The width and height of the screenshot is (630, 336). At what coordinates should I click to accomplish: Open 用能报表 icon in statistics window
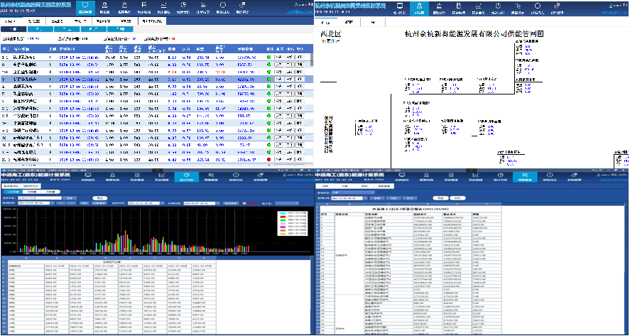[211, 175]
